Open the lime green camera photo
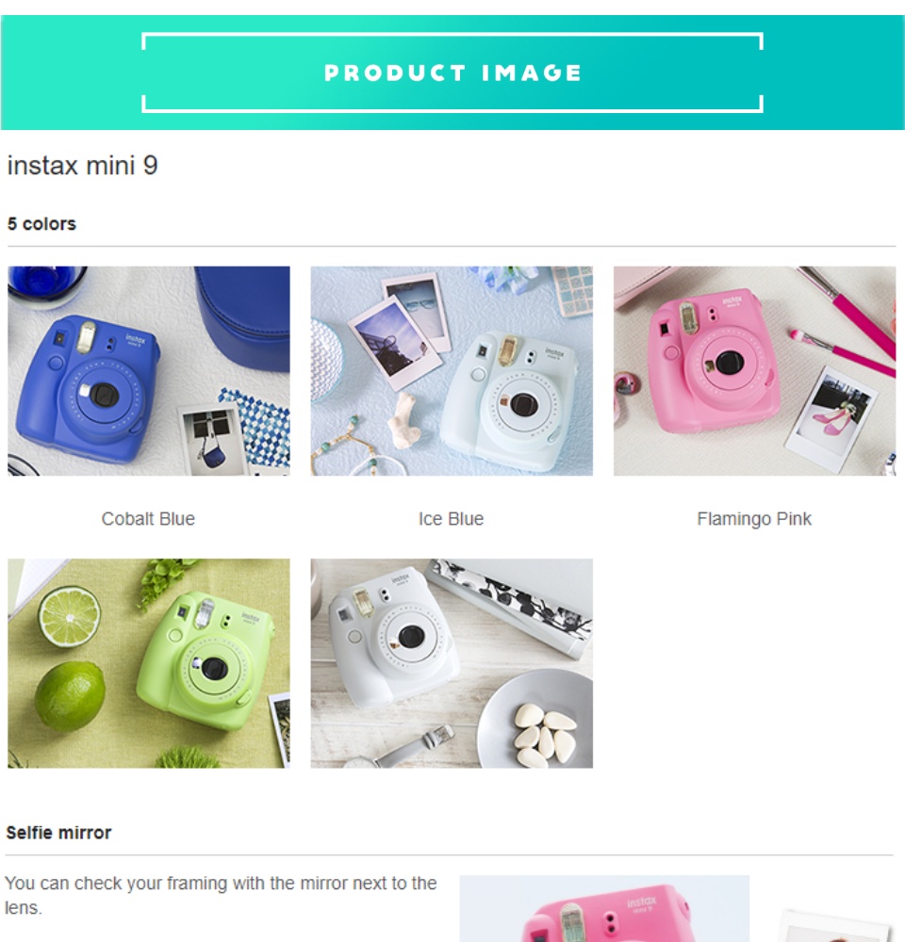The height and width of the screenshot is (942, 905). (x=149, y=663)
